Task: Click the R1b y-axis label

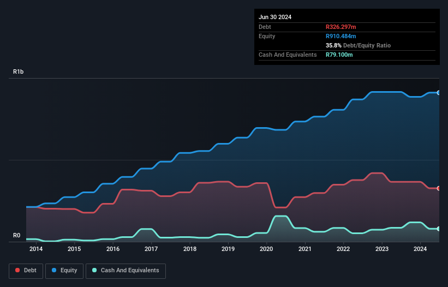Action: pos(19,71)
